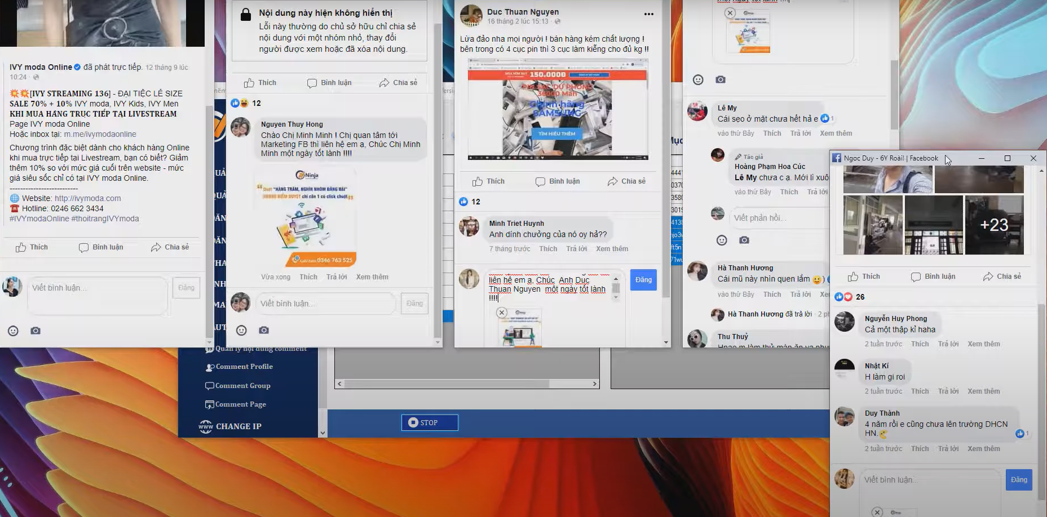1047x517 pixels.
Task: Focus the Viết phản hồi reply field
Action: pos(779,218)
